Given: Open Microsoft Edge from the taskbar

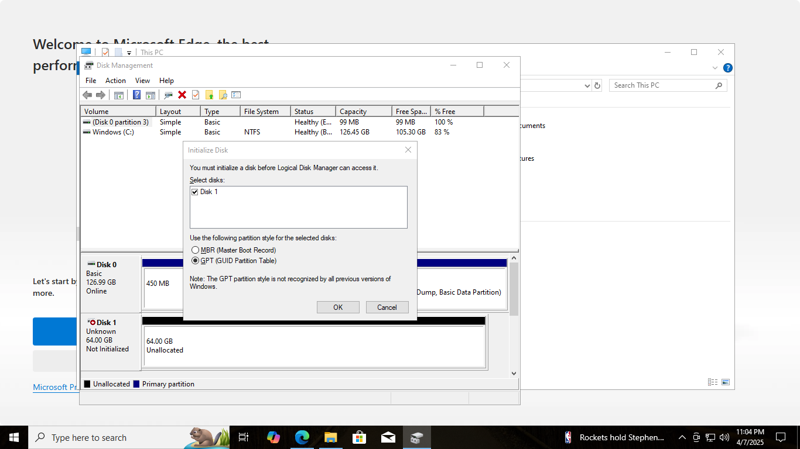Looking at the screenshot, I should coord(302,437).
